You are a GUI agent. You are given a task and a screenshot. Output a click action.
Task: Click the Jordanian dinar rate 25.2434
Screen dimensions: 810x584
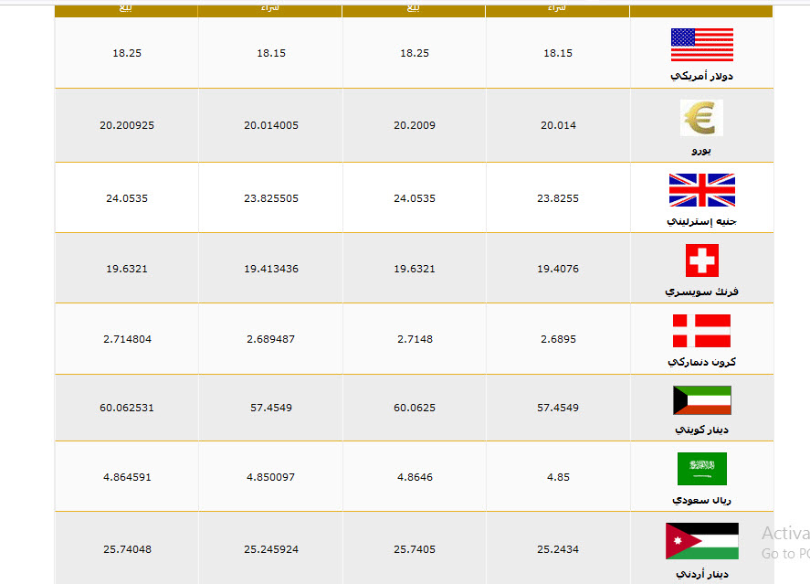pyautogui.click(x=558, y=549)
